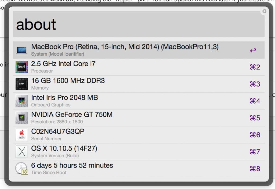Click the ⌘2 shortcut label for Processor

(x=255, y=67)
